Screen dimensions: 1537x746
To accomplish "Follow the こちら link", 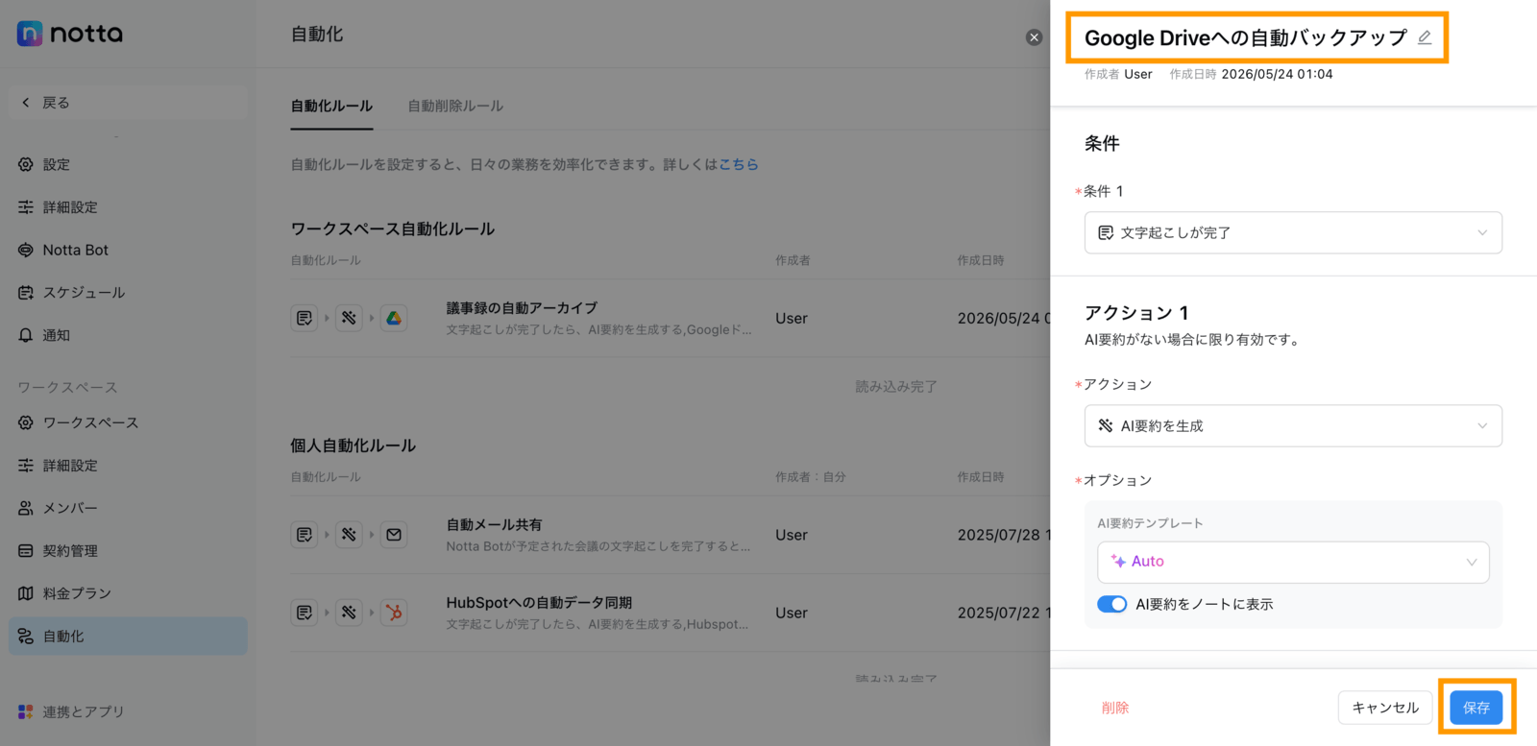I will pyautogui.click(x=739, y=164).
